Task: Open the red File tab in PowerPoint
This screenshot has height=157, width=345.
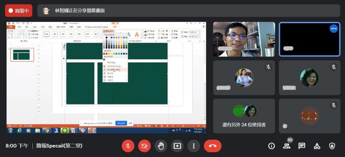Action: coord(11,27)
